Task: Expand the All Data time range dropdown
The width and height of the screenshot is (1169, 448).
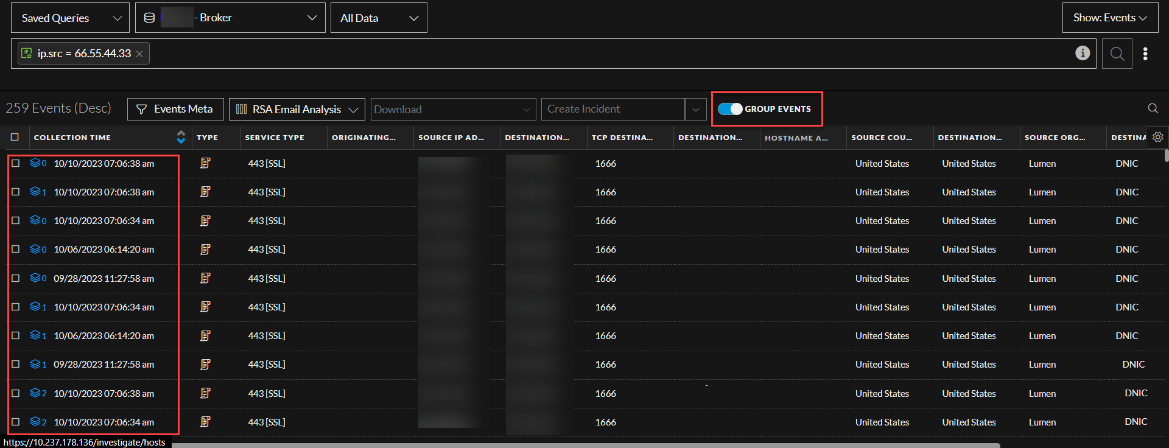Action: (x=378, y=18)
